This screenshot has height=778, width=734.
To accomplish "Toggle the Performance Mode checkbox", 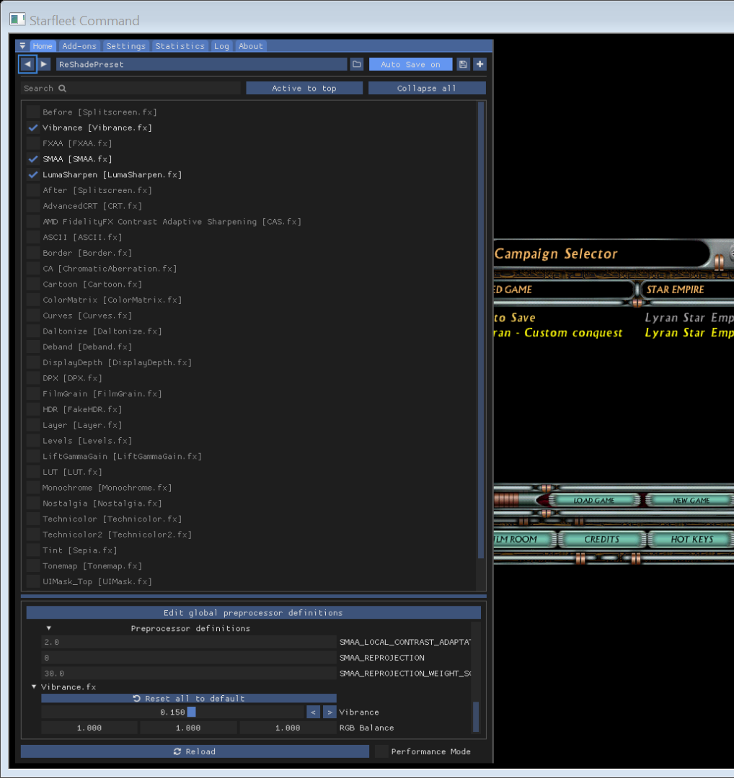I will (381, 751).
